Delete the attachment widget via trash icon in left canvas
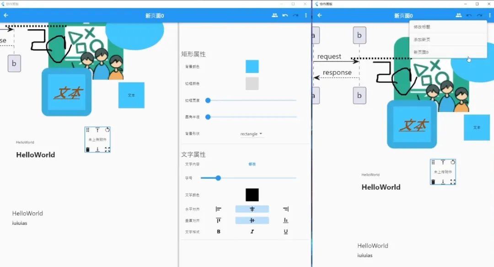Screen dimensions: 494x267 coord(87,150)
